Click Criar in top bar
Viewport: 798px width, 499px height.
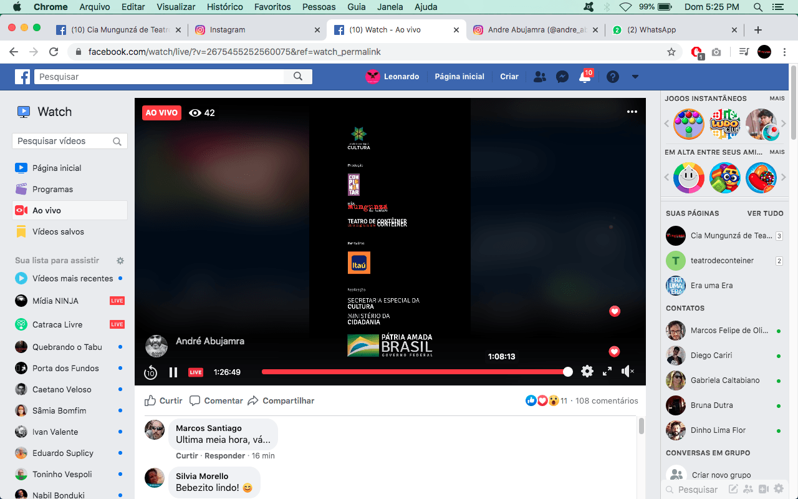tap(509, 77)
